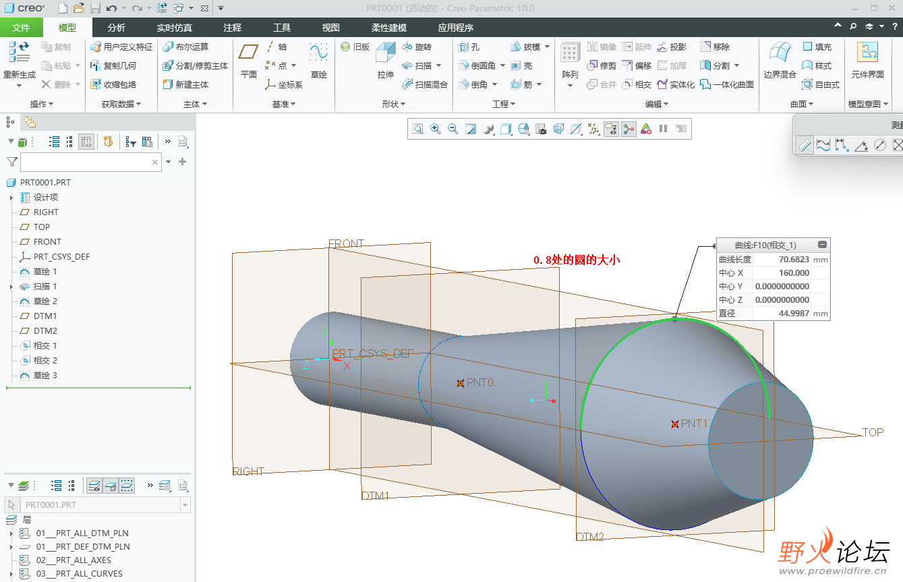Click PNT1 datum point in viewport

(x=674, y=424)
